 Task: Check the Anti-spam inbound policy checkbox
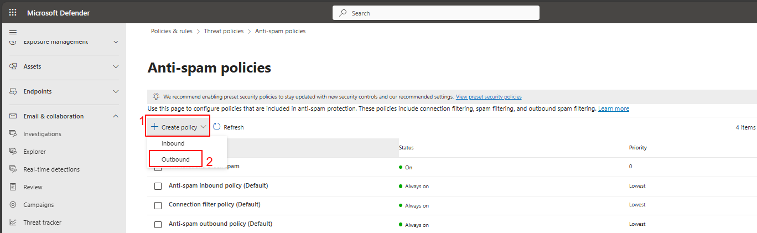click(158, 186)
